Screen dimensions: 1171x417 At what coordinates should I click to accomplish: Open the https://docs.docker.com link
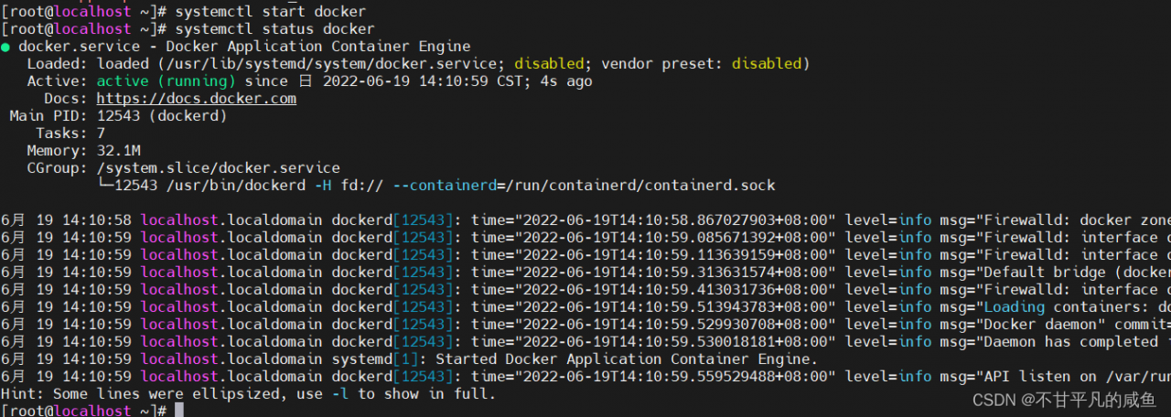click(x=196, y=99)
